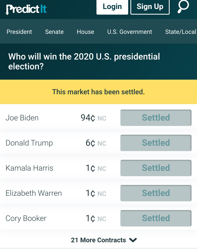
Task: Click the 2020 presidential election market title
Action: coord(84,61)
